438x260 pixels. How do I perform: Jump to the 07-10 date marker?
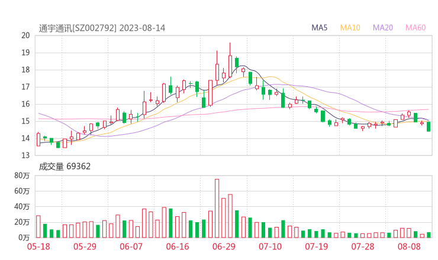(x=269, y=247)
